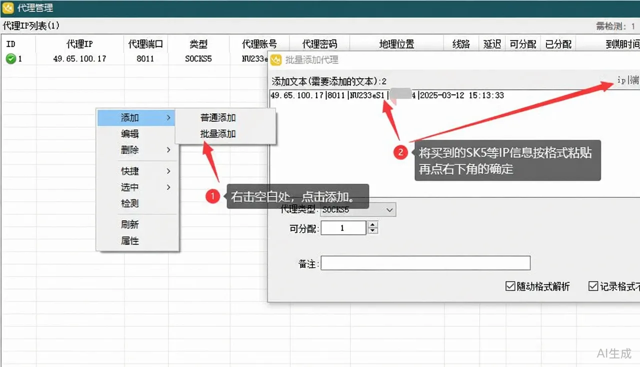Sort by the 代理IP column header
Viewport: 640px width, 367px height.
pyautogui.click(x=80, y=44)
